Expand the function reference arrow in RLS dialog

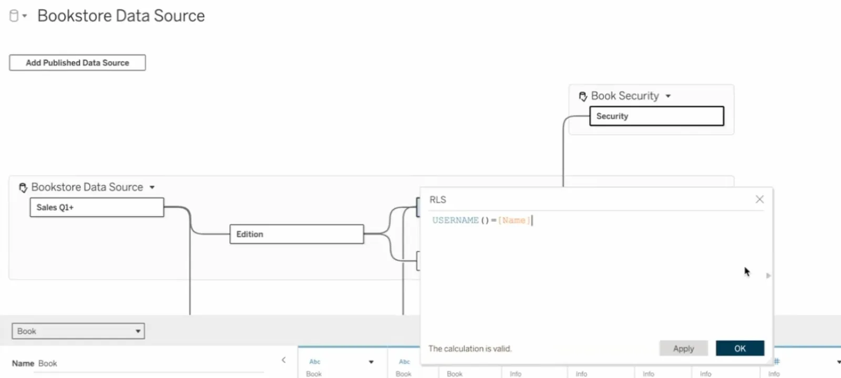pos(768,275)
